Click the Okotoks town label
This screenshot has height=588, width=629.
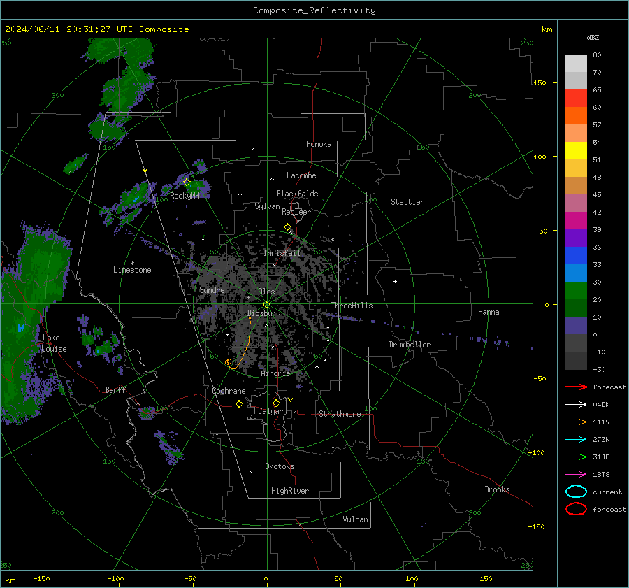click(x=280, y=466)
